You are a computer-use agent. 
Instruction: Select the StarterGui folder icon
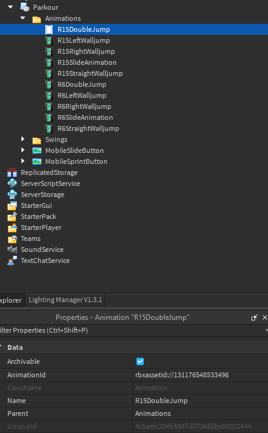(x=12, y=205)
